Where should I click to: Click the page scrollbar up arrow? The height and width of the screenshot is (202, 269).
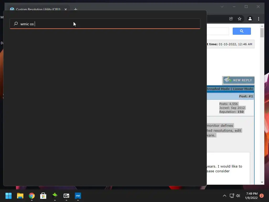pos(262,26)
